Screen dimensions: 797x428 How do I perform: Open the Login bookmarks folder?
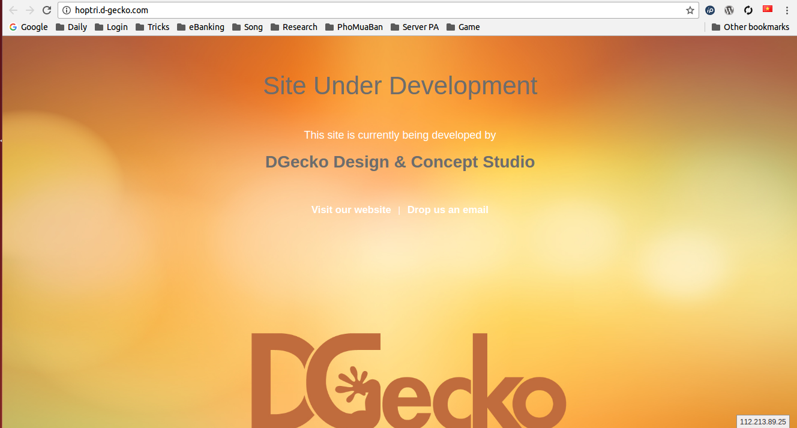[x=112, y=27]
